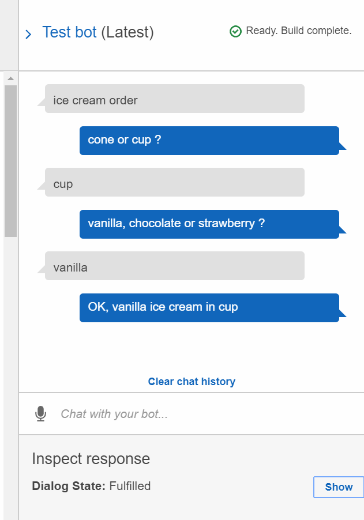The width and height of the screenshot is (364, 520).
Task: Click the Ready. Build complete. status text
Action: [x=299, y=31]
